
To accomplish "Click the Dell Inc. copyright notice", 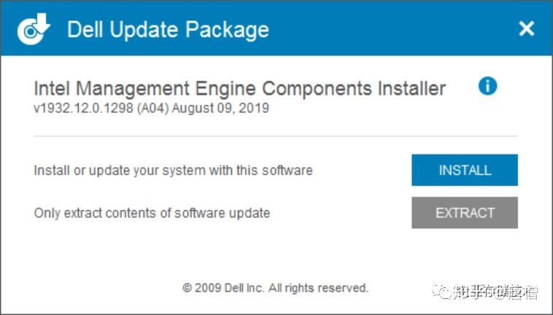I will coord(275,288).
